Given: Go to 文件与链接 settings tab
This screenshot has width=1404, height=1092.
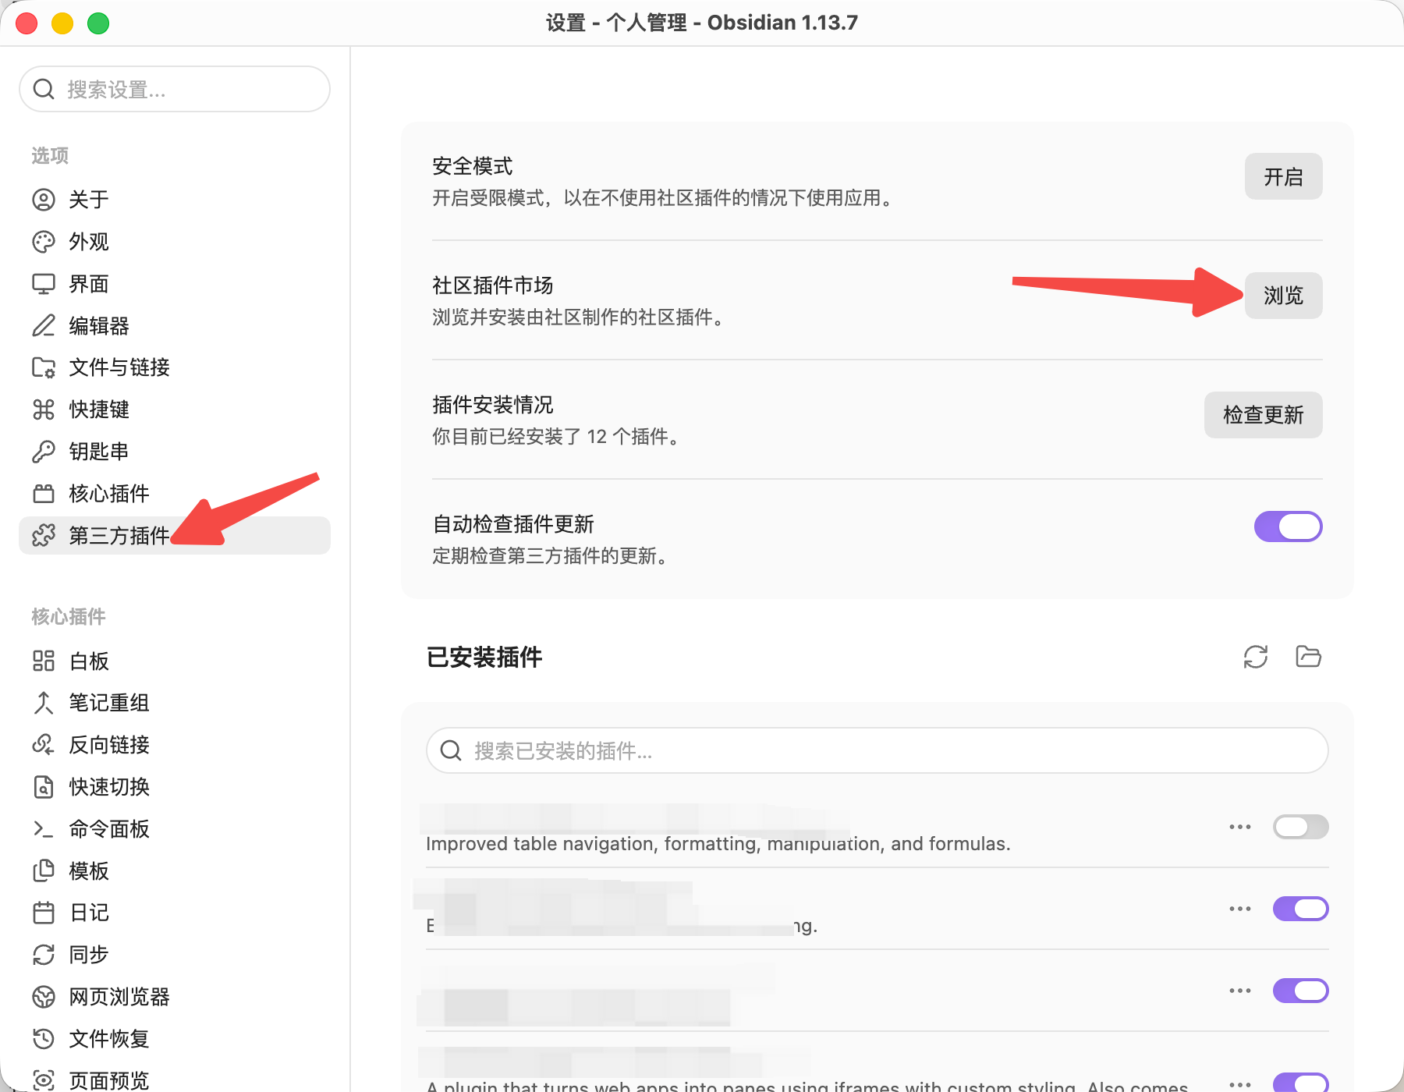Looking at the screenshot, I should click(x=175, y=367).
